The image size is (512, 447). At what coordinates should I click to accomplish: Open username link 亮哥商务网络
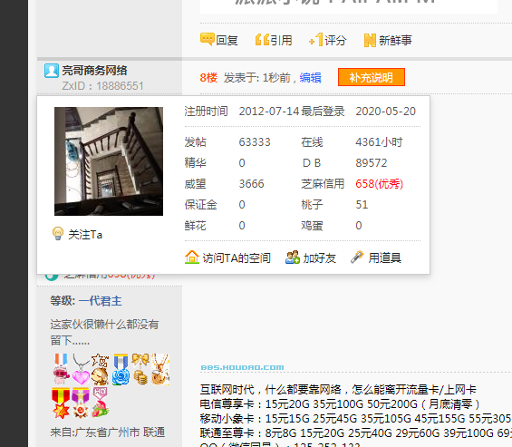(94, 71)
